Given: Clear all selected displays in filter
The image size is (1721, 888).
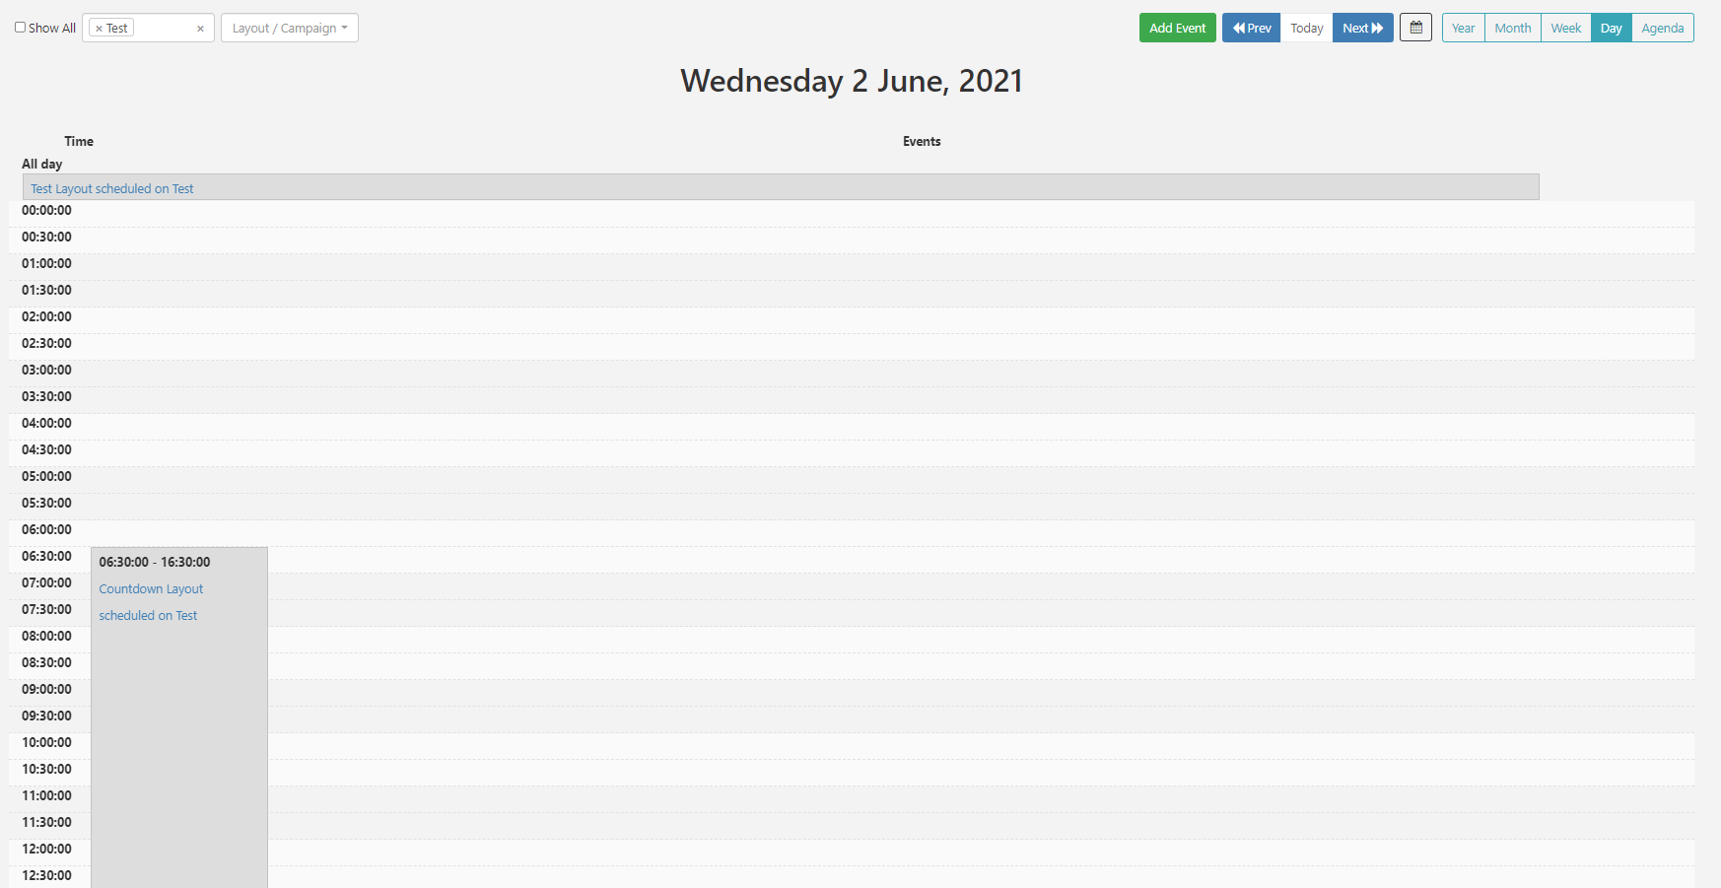Looking at the screenshot, I should (200, 29).
